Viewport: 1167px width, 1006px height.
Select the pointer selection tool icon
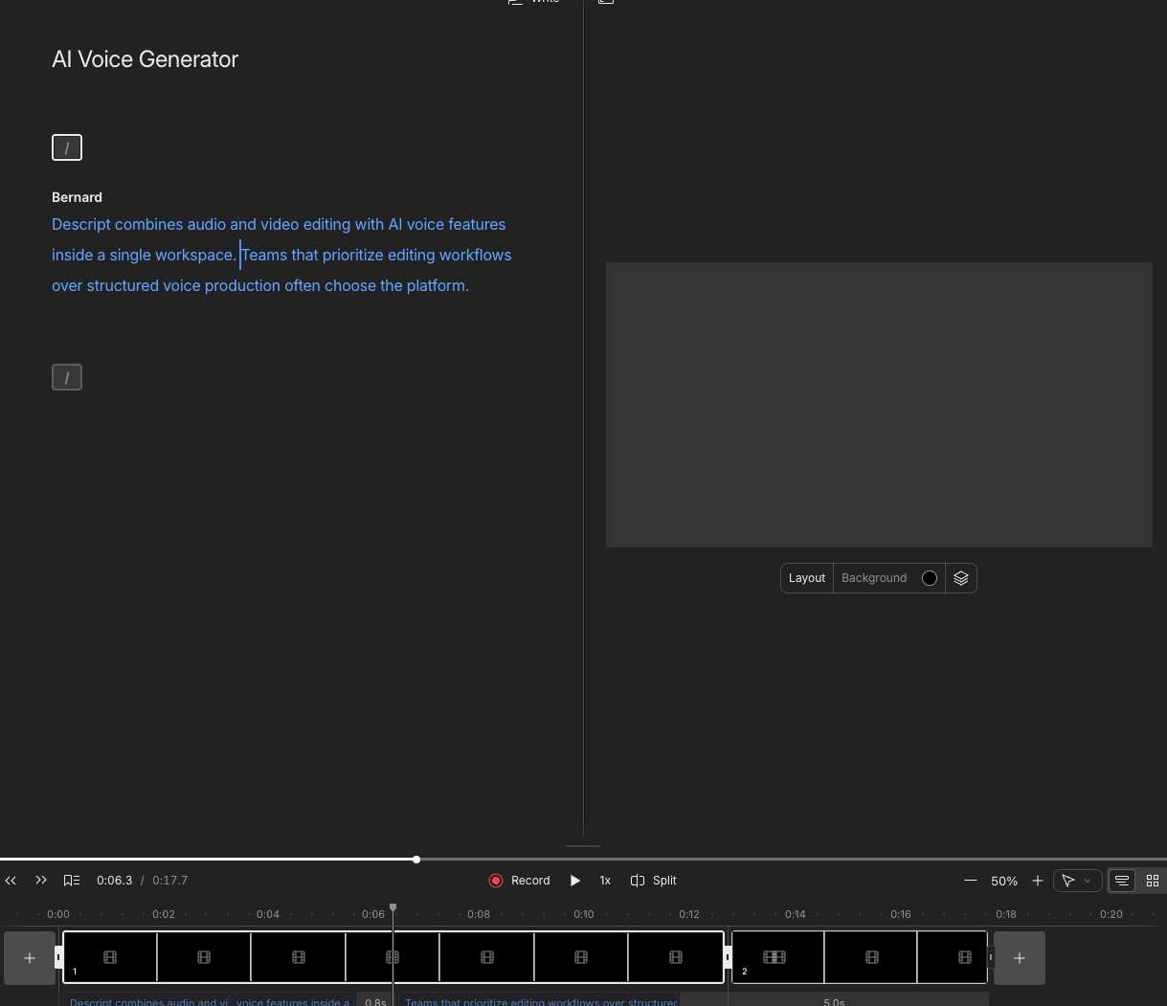1068,881
